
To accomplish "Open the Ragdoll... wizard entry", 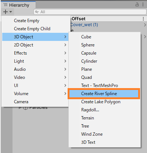I will (x=104, y=110).
